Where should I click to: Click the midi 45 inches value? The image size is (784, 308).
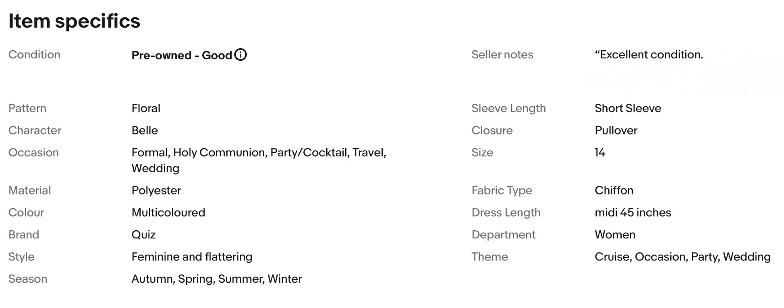(x=633, y=213)
